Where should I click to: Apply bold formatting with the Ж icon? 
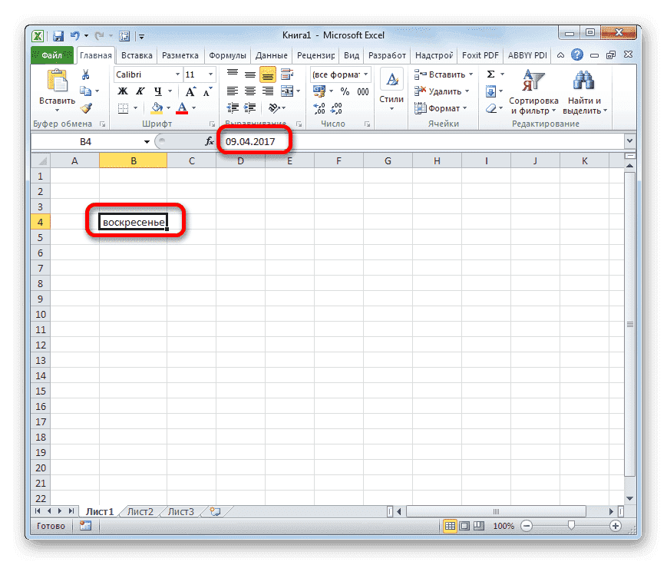[x=121, y=91]
